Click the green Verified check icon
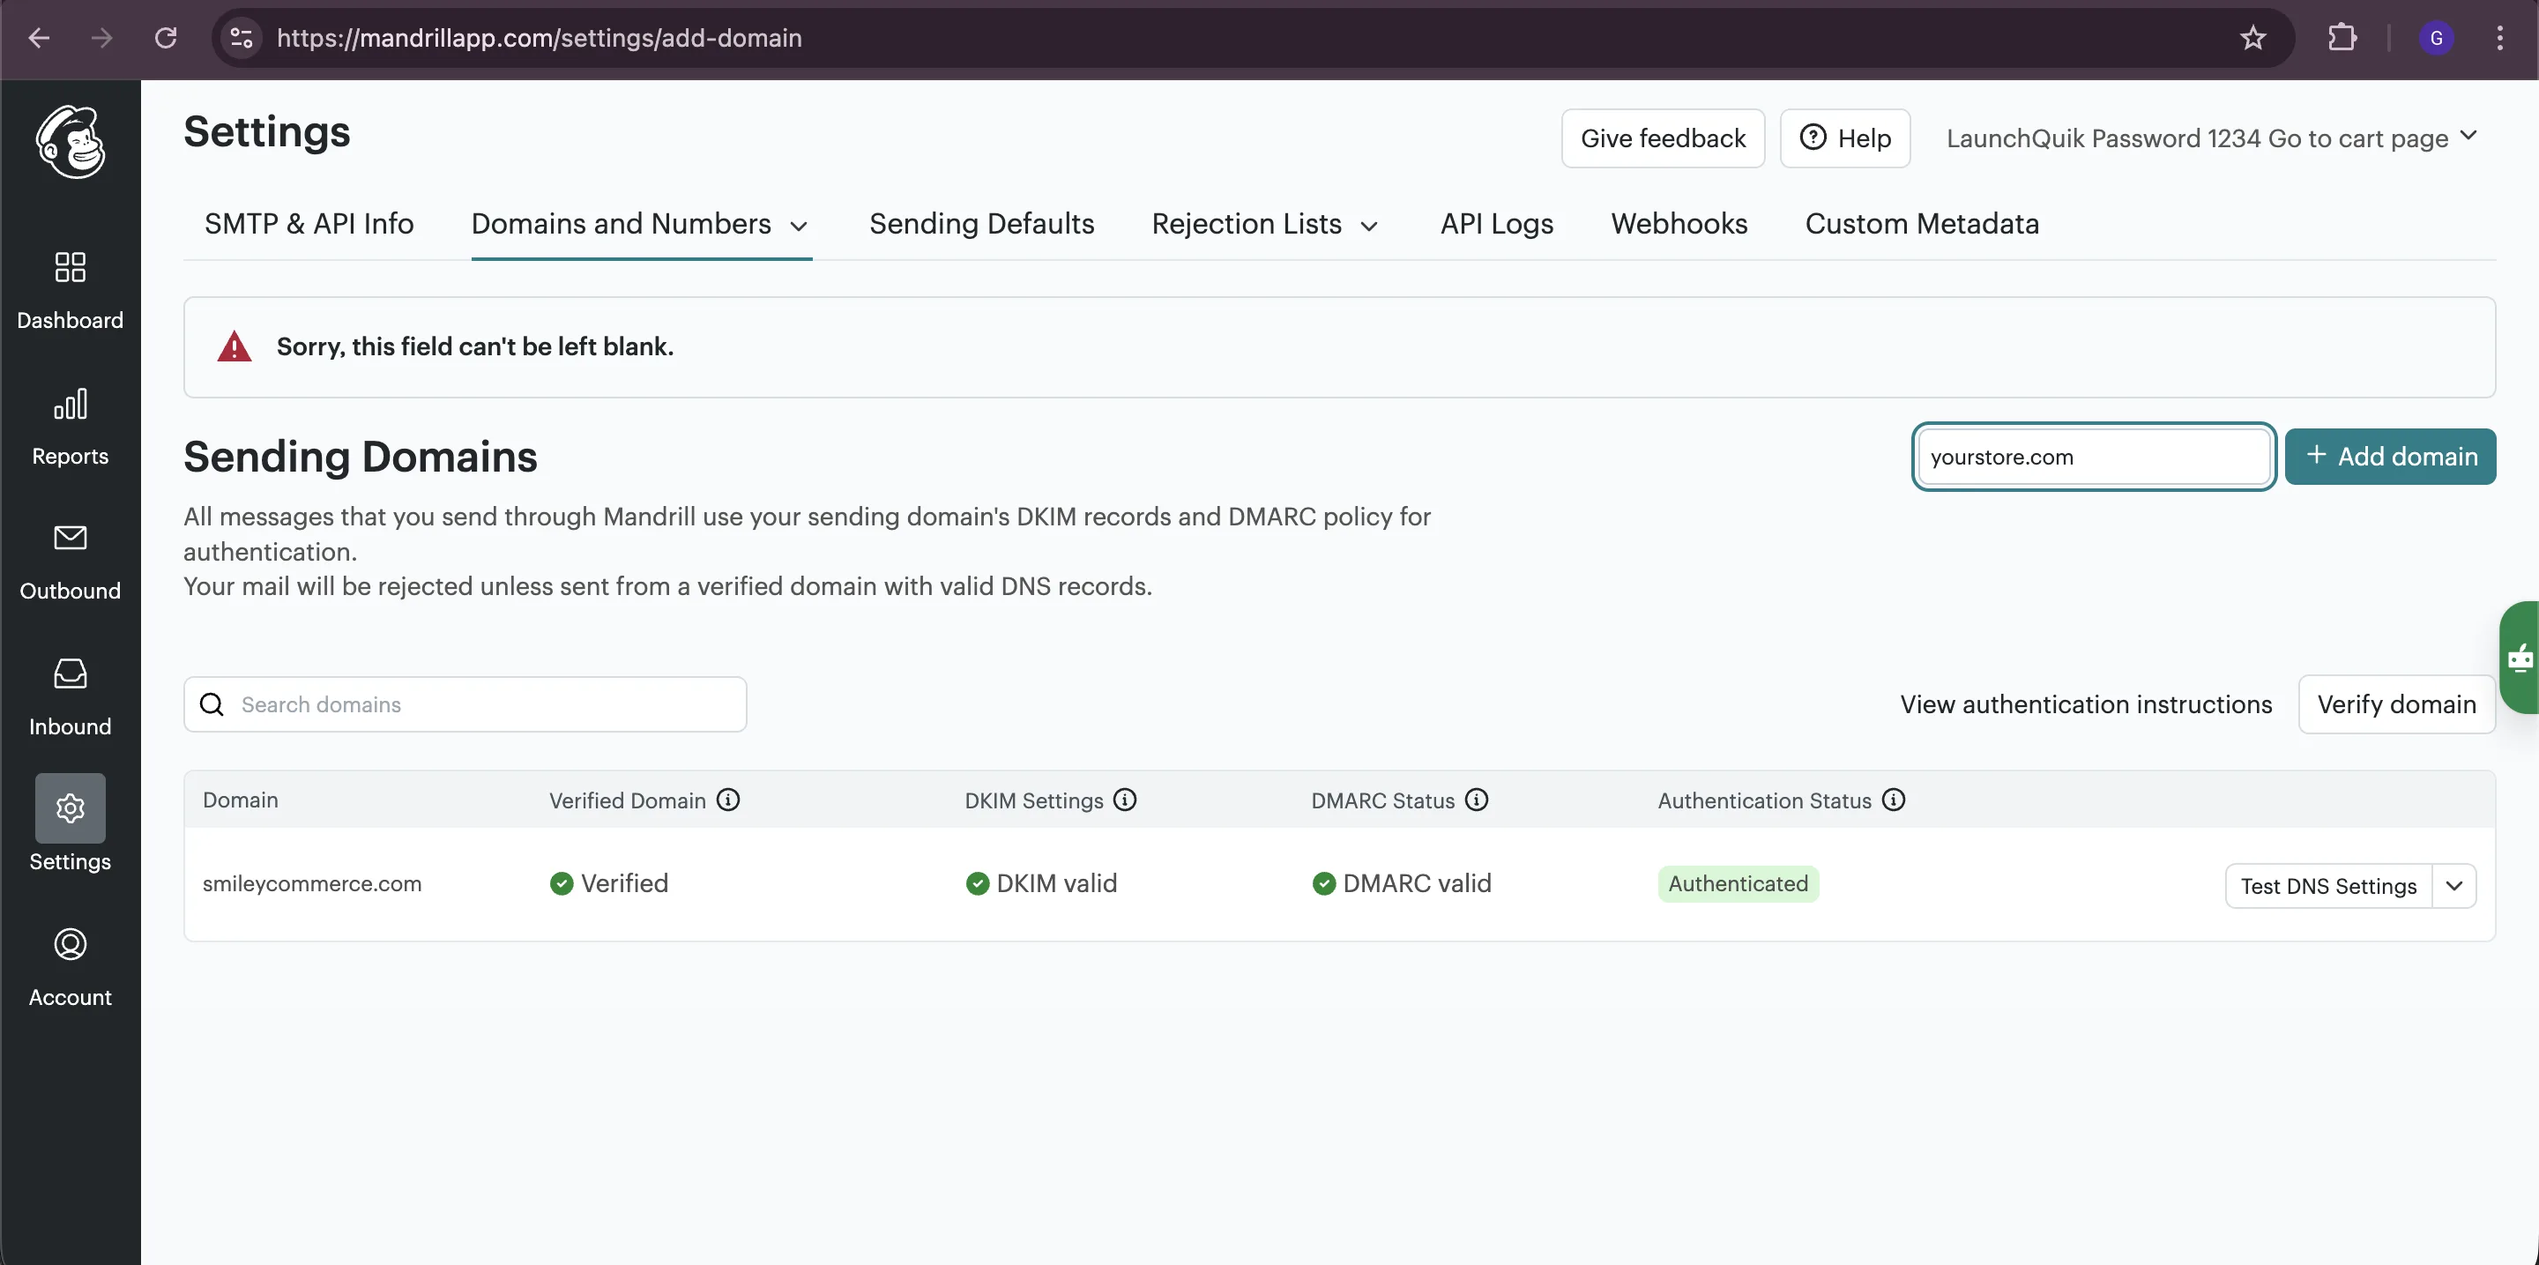The image size is (2539, 1265). pyautogui.click(x=562, y=883)
